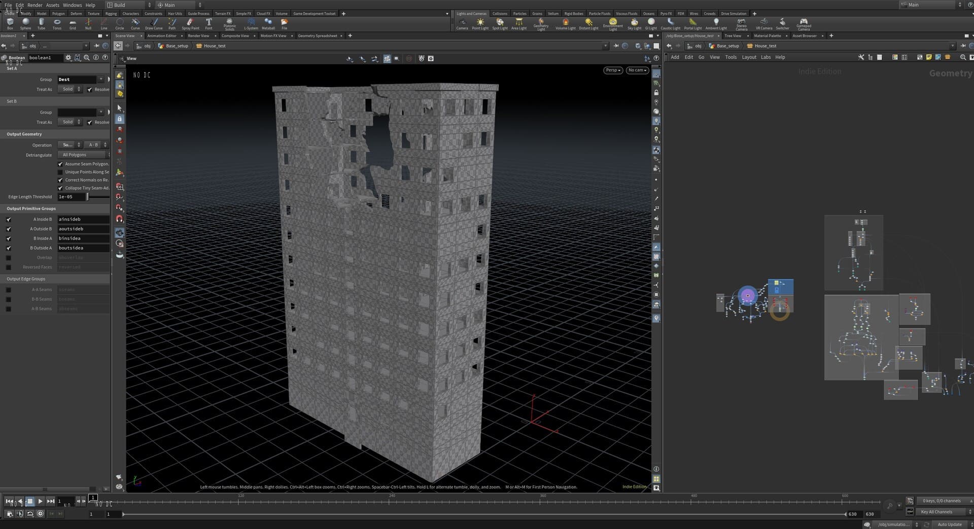The height and width of the screenshot is (529, 974).
Task: Select the L-System shelf tool
Action: 251,24
